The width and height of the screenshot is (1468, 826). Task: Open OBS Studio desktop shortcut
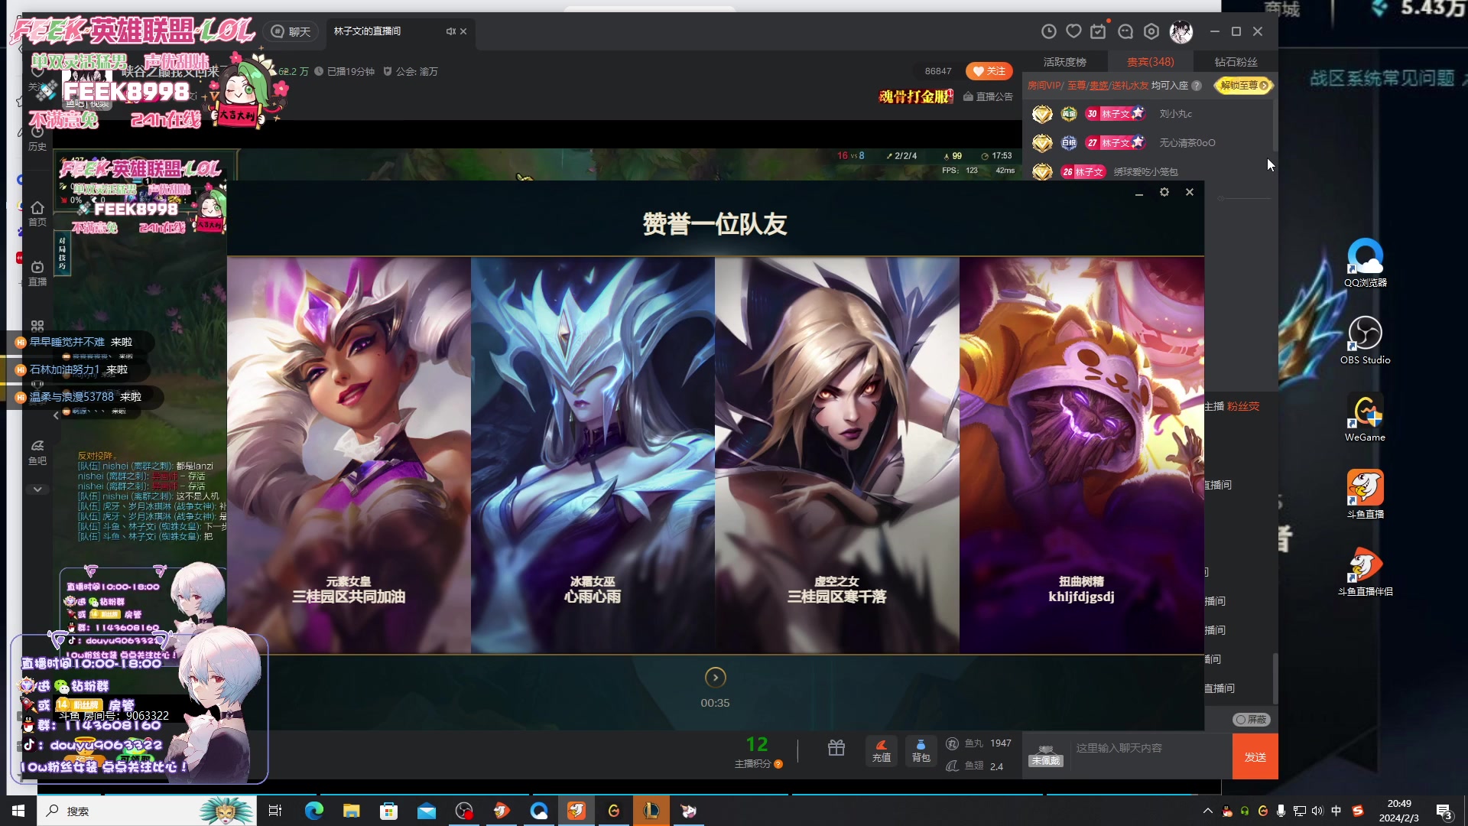(1366, 340)
